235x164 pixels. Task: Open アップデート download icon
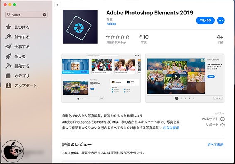8,86
